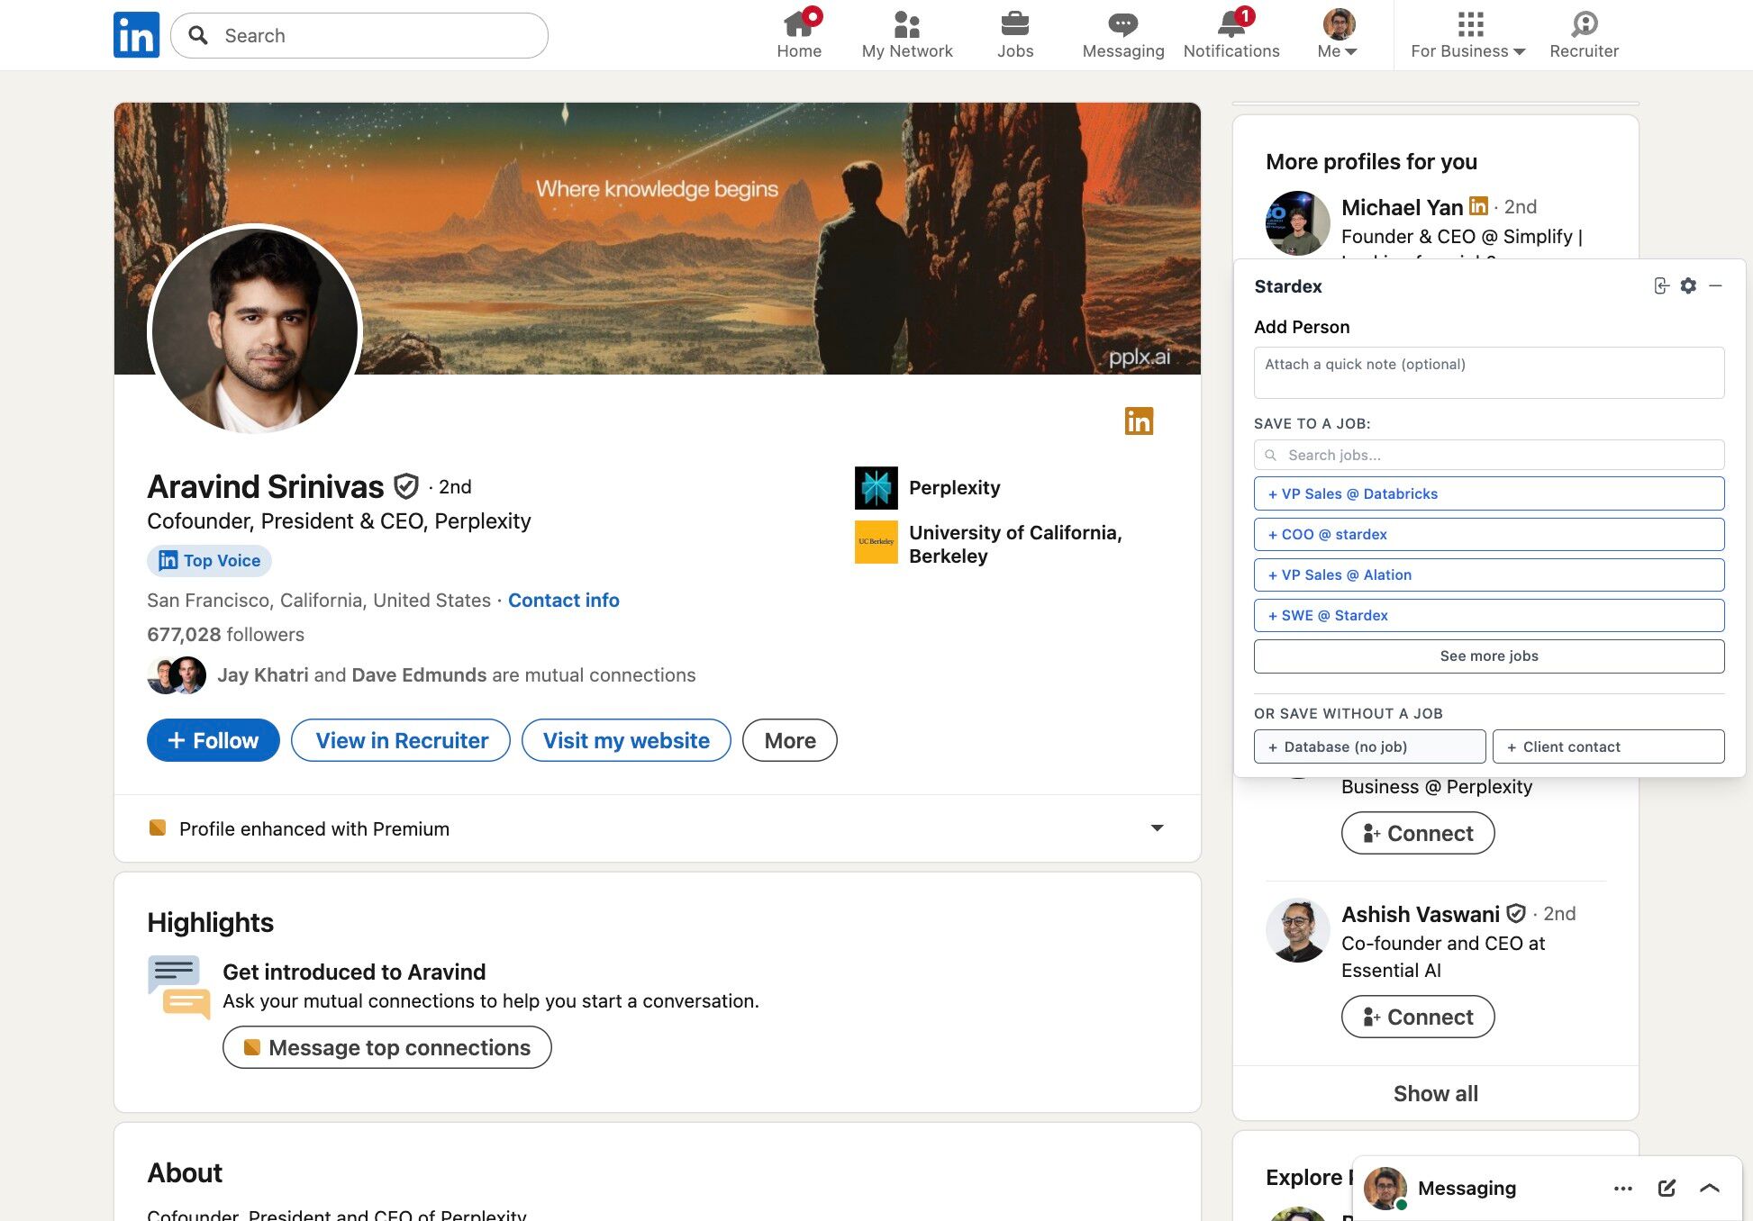Open the Jobs briefcase icon
The width and height of the screenshot is (1753, 1221).
[x=1014, y=25]
